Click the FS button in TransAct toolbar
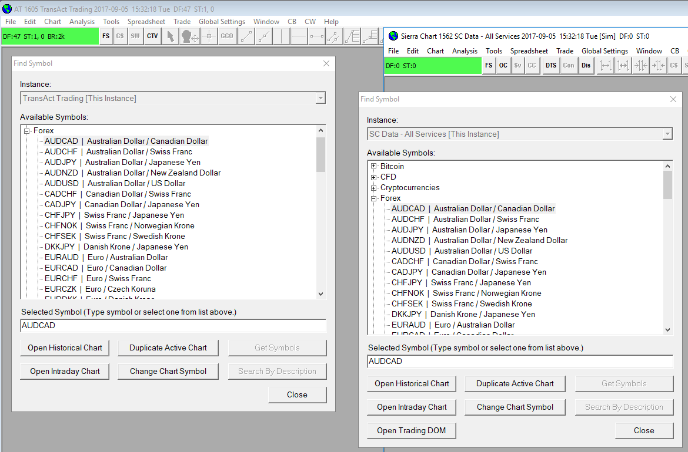Viewport: 688px width, 452px height. (x=106, y=36)
